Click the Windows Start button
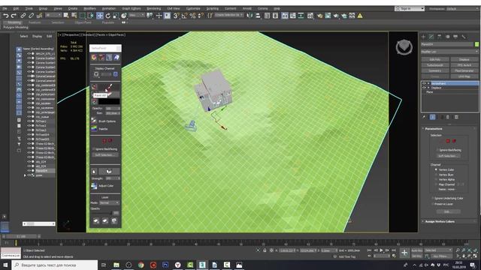Screen dimensions: 481x270 (x=5, y=265)
